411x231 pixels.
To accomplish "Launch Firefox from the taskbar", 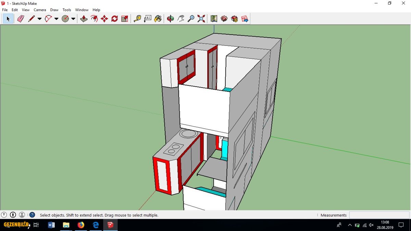I will 81,225.
